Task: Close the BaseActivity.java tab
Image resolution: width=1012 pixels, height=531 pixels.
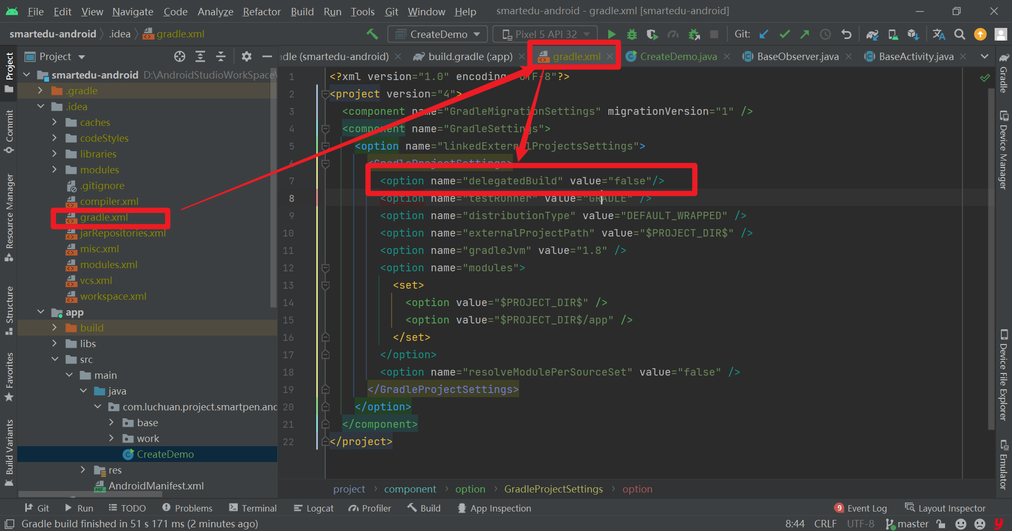Action: [964, 56]
